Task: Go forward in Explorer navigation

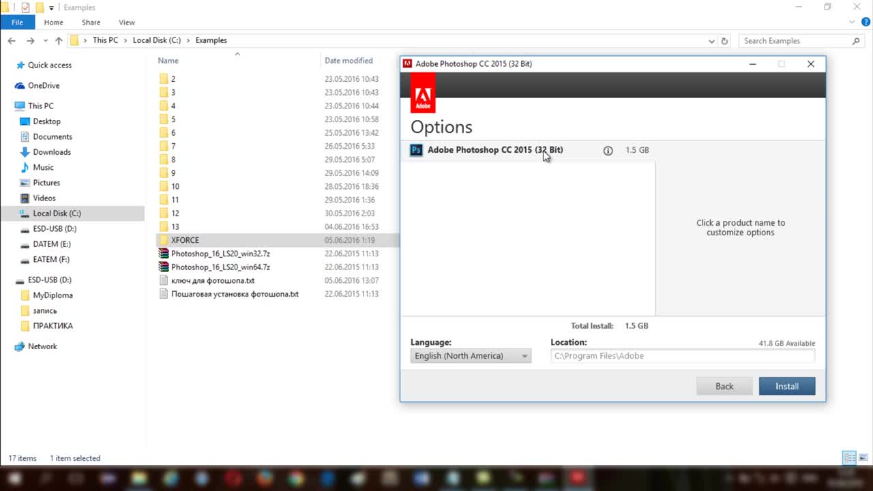Action: 30,41
